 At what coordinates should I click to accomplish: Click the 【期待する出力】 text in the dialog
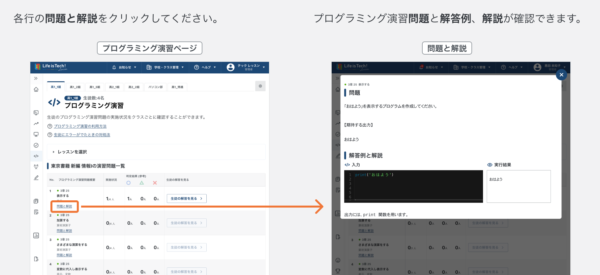click(x=359, y=125)
